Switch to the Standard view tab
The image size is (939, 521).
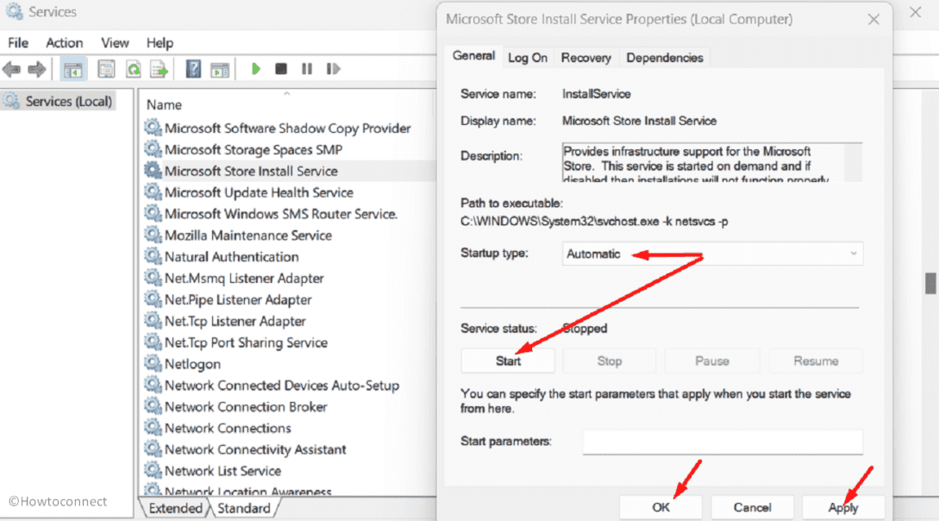pyautogui.click(x=243, y=508)
